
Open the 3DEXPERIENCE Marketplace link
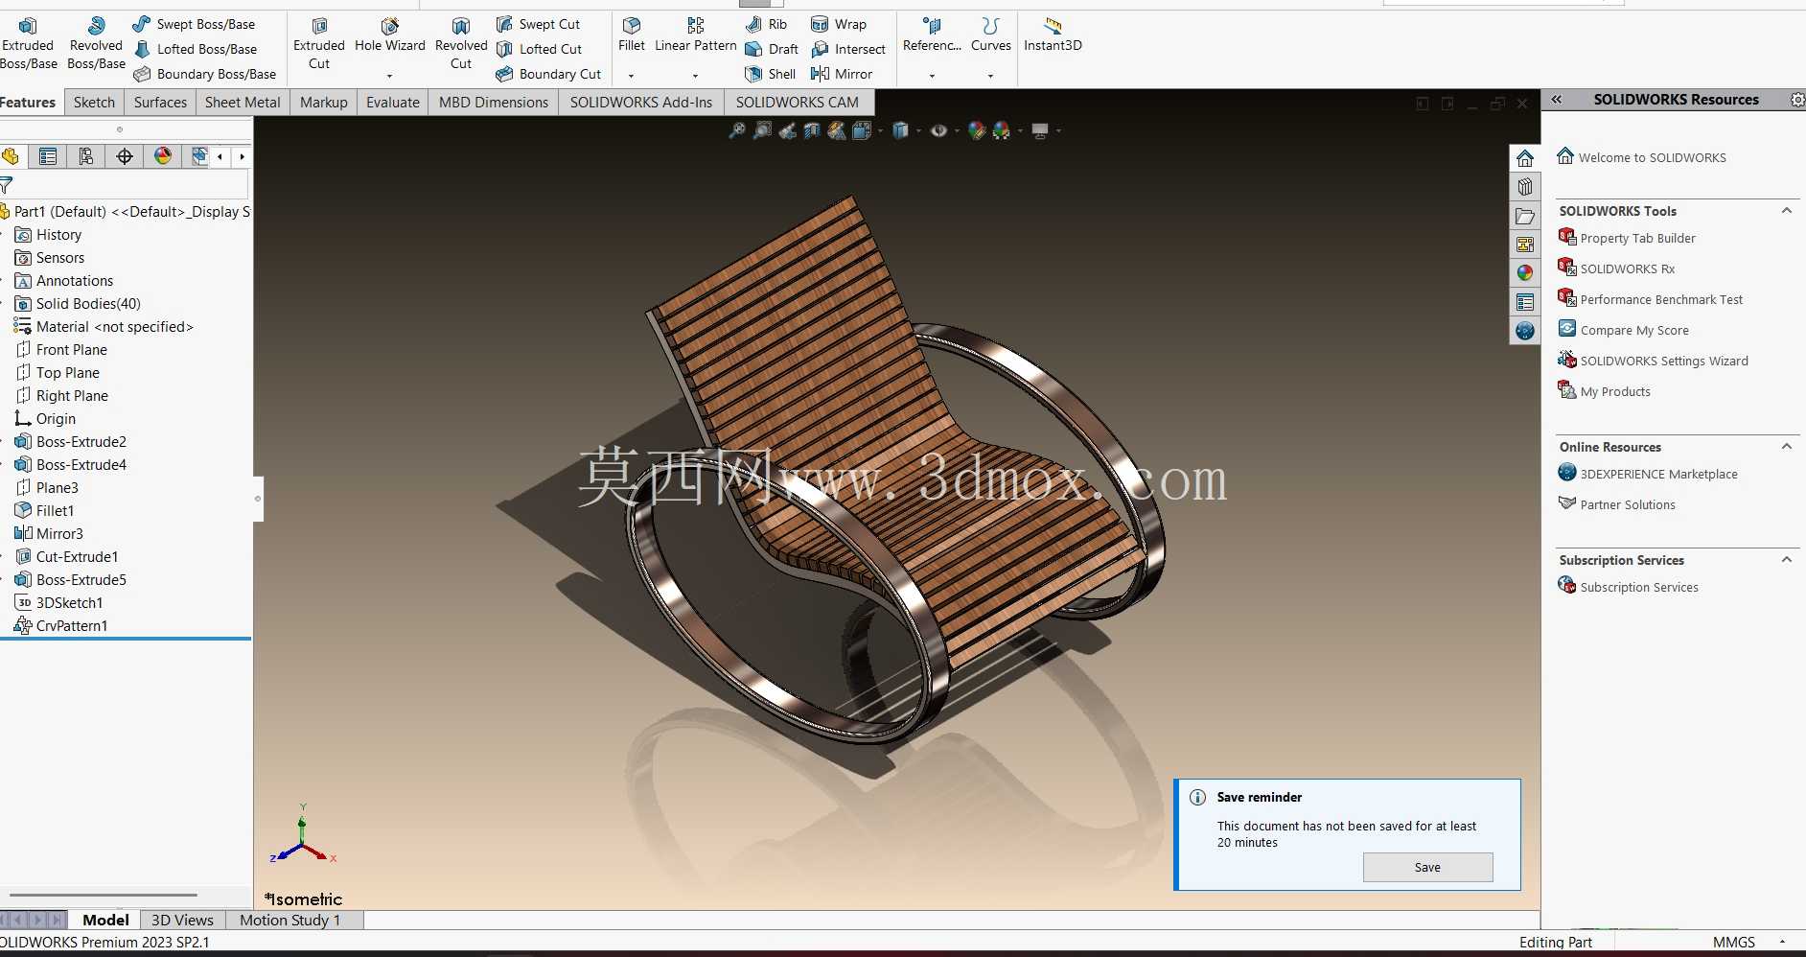1648,474
